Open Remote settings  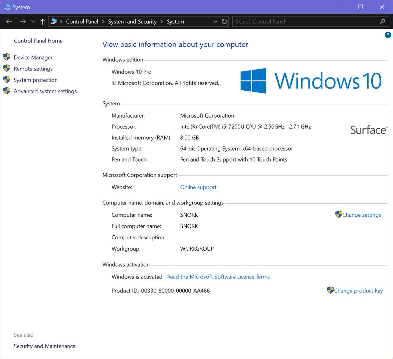pos(33,69)
